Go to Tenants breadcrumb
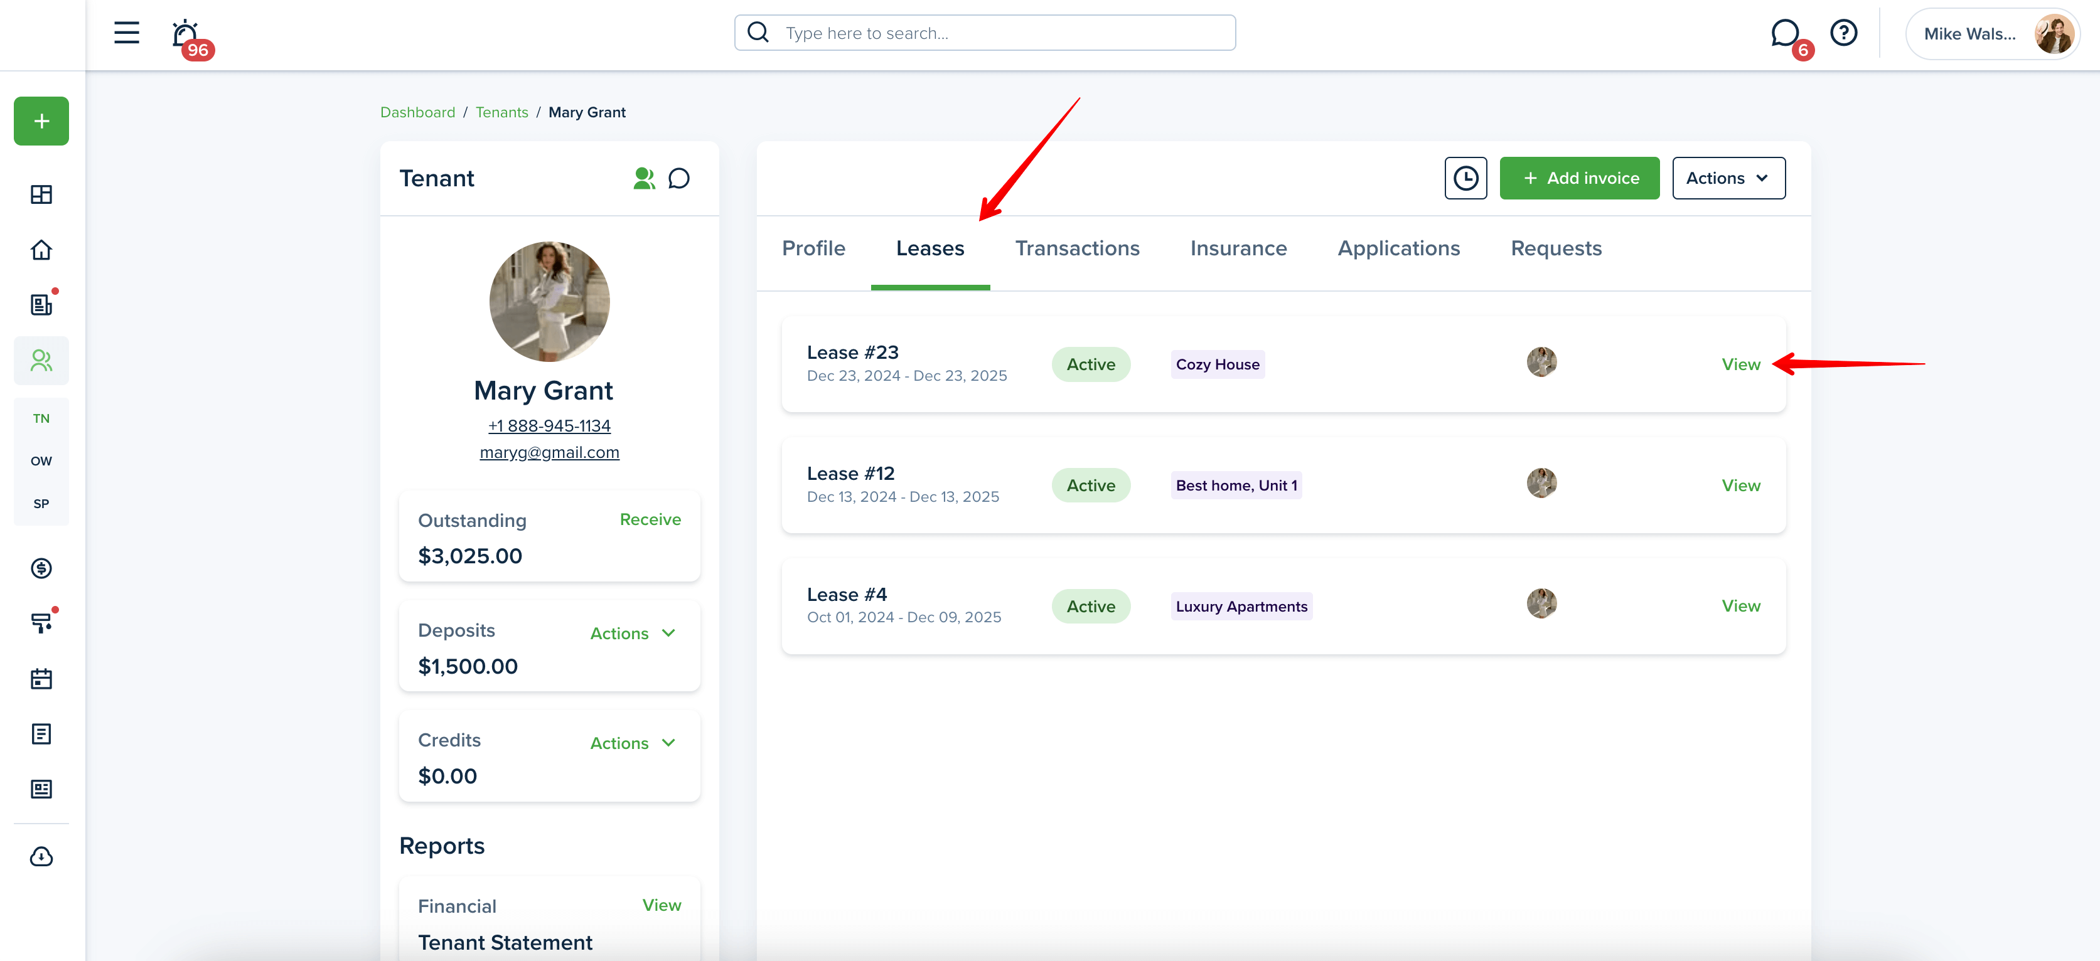Viewport: 2100px width, 961px height. (x=501, y=112)
